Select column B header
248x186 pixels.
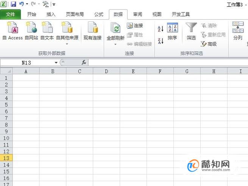53,71
